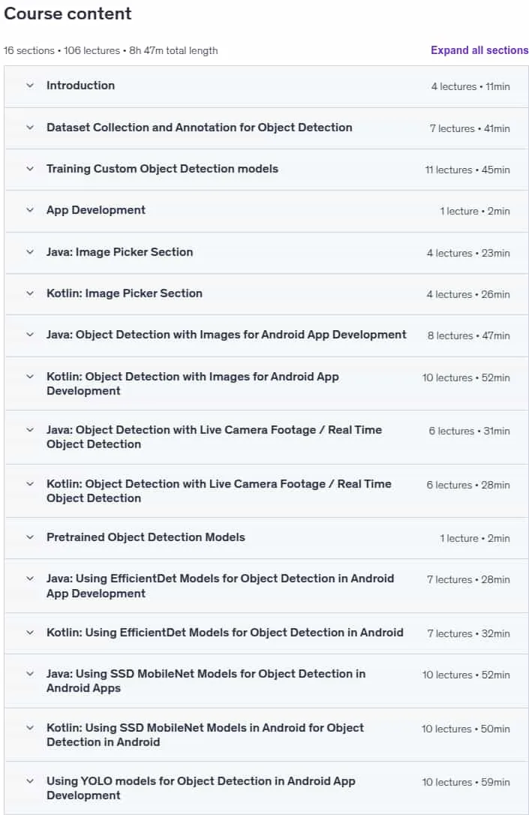
Task: Click the '10 lectures • 59min' row summary
Action: coord(466,782)
